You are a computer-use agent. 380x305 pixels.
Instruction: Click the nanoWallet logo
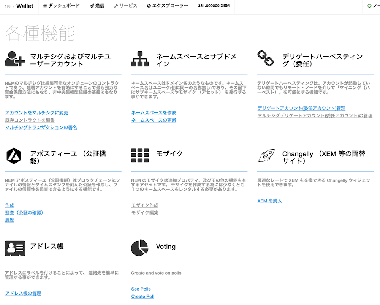[19, 6]
